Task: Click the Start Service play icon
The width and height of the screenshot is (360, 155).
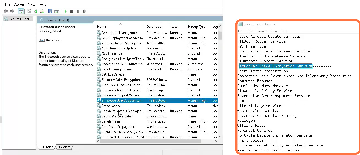Action: coord(66,11)
